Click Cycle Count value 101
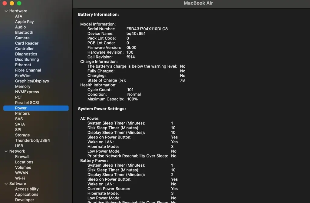The width and height of the screenshot is (310, 203). (130, 90)
